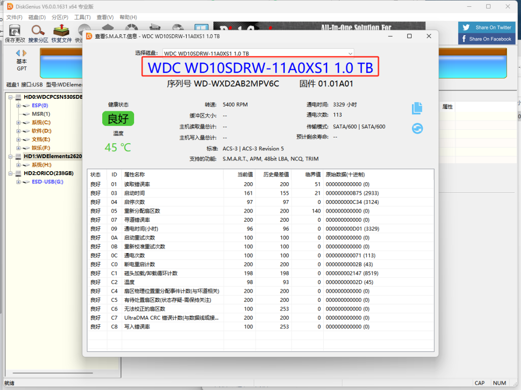Click the drive icon beside ESD-USB(G:)
Image resolution: width=521 pixels, height=390 pixels.
click(26, 182)
